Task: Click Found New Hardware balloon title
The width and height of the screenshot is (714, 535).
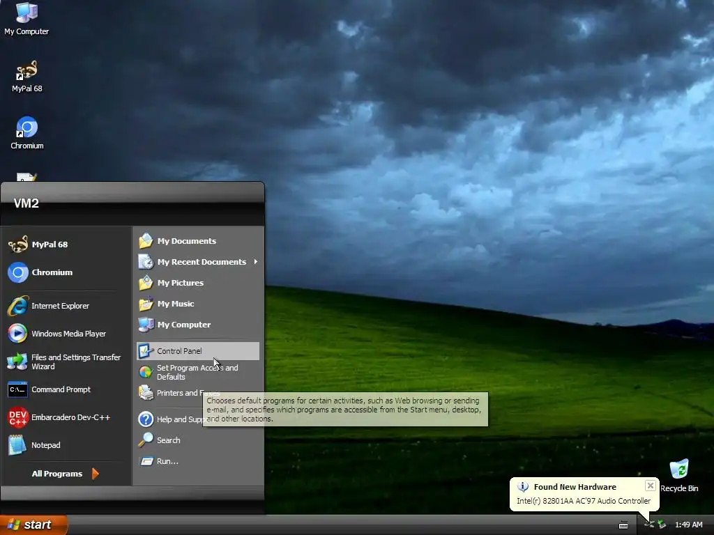Action: (575, 487)
